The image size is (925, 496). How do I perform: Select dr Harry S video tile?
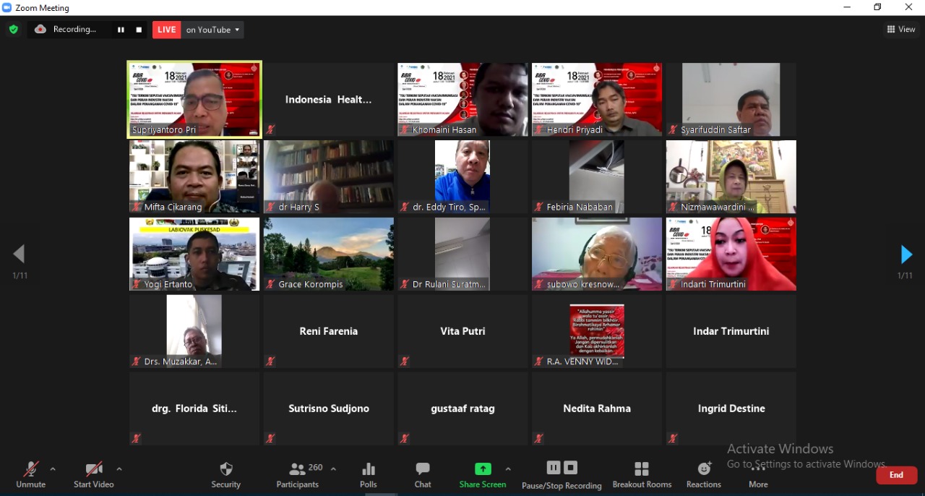(x=329, y=176)
